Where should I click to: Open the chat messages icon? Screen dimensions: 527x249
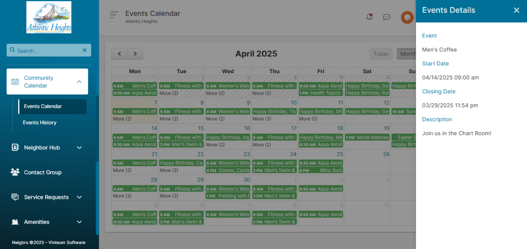click(x=386, y=17)
